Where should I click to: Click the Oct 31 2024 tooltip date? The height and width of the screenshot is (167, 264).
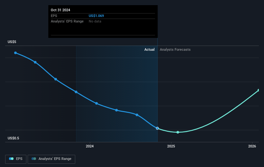[60, 10]
